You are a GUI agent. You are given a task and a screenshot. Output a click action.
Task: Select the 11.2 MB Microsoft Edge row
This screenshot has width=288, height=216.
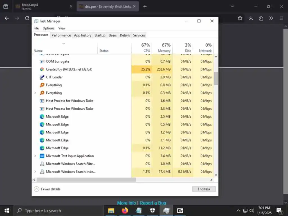[x=123, y=148]
